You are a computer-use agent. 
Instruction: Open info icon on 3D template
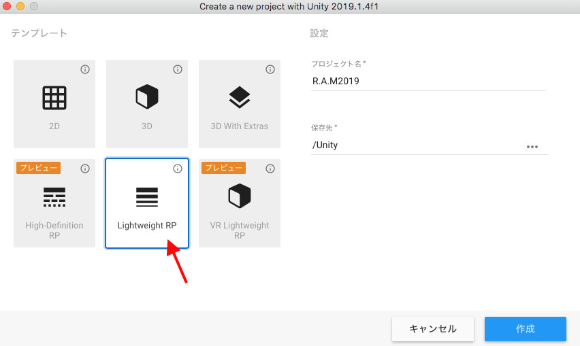click(178, 69)
